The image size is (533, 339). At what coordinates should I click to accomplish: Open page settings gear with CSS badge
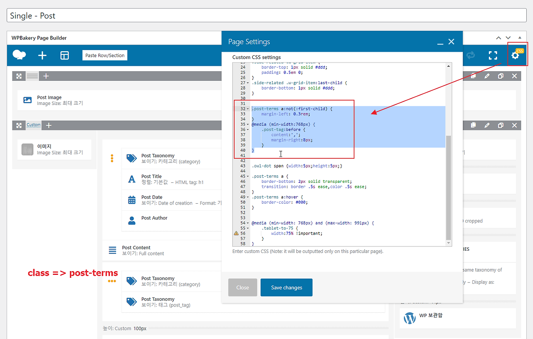[516, 55]
